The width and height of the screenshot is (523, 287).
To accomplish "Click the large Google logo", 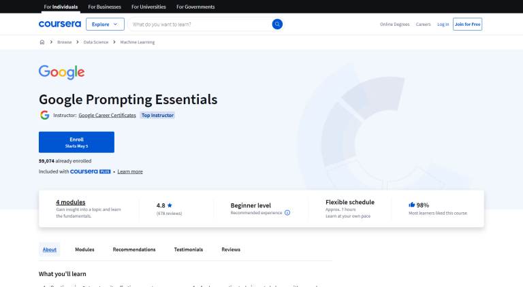I will [62, 72].
